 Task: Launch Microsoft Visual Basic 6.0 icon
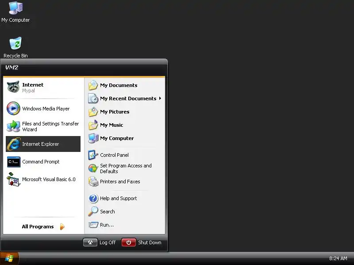point(13,180)
